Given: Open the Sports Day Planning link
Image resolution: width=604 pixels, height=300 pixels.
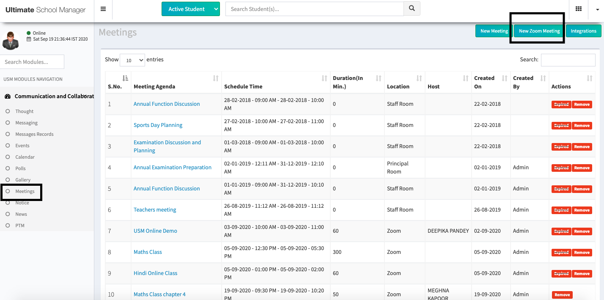Looking at the screenshot, I should click(158, 125).
